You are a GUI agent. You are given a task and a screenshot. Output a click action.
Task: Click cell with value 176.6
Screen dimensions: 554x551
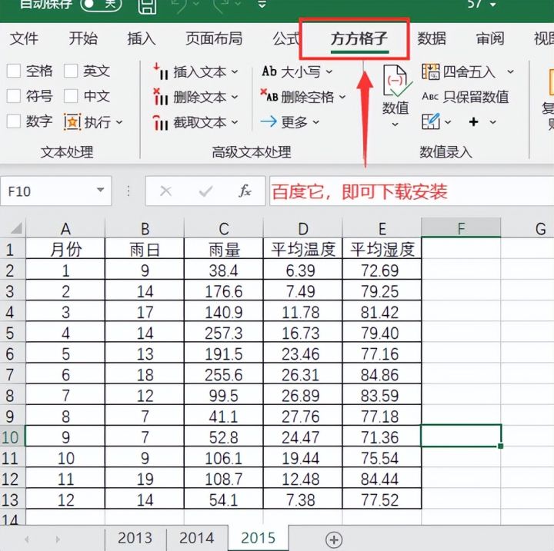(x=224, y=291)
